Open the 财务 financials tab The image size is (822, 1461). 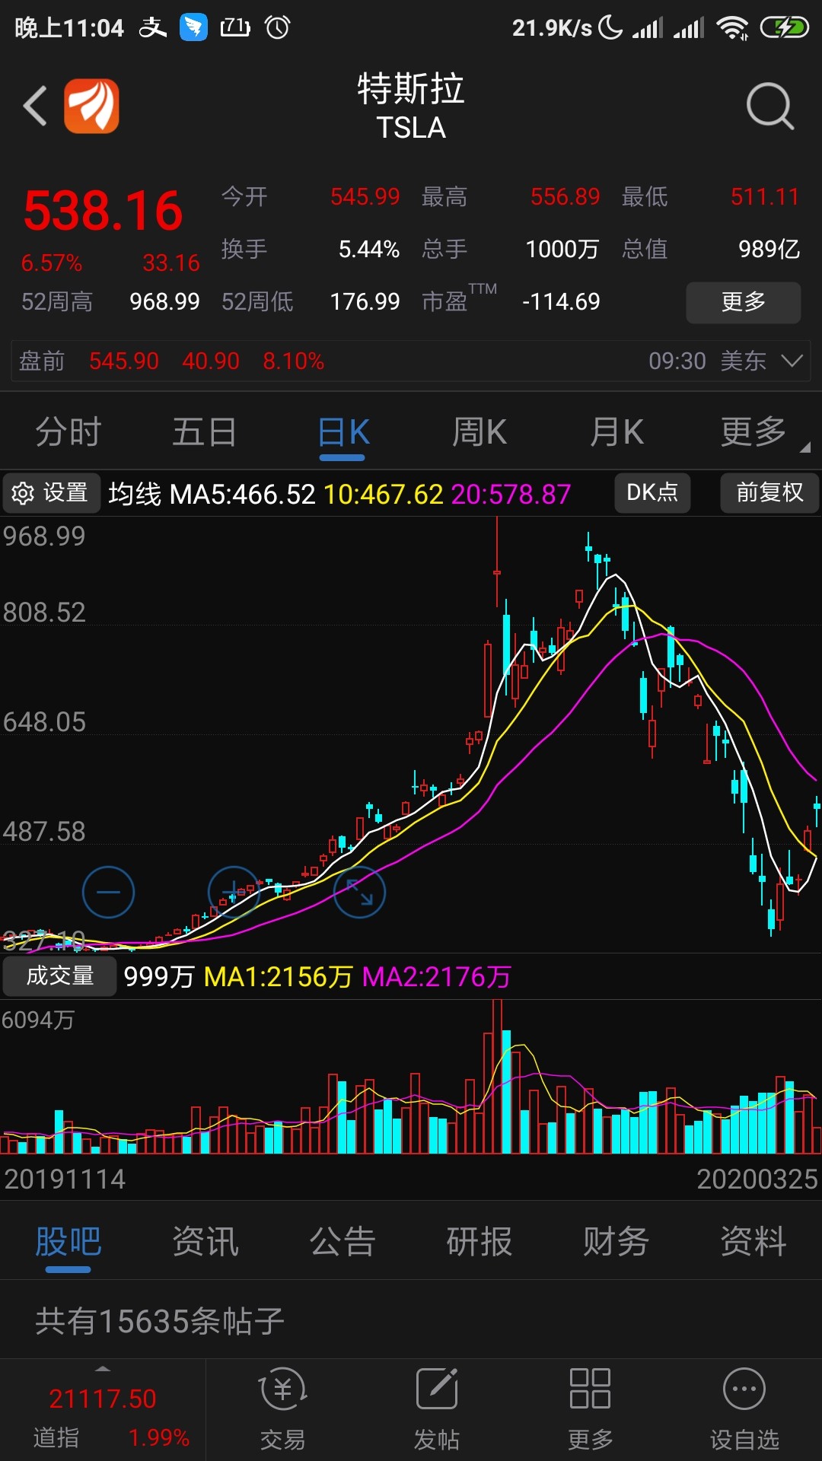[x=616, y=1242]
